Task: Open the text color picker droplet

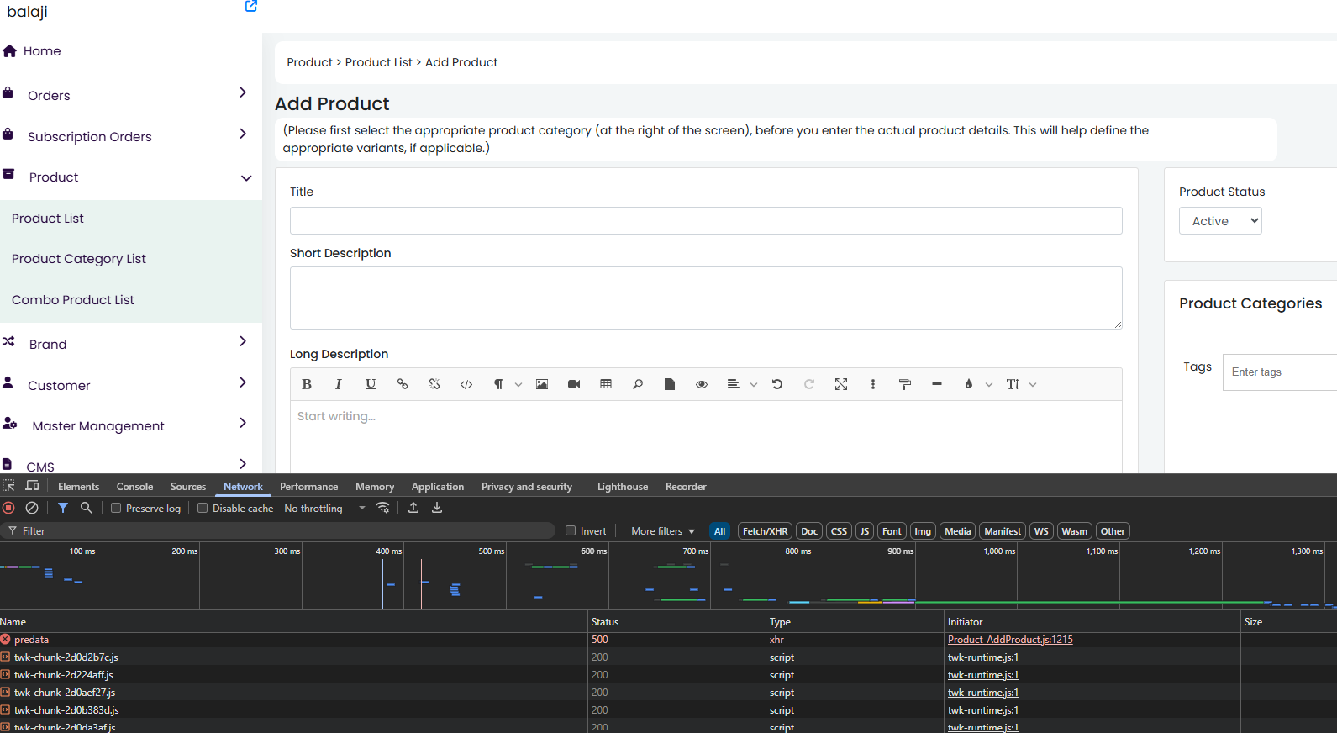Action: [969, 384]
